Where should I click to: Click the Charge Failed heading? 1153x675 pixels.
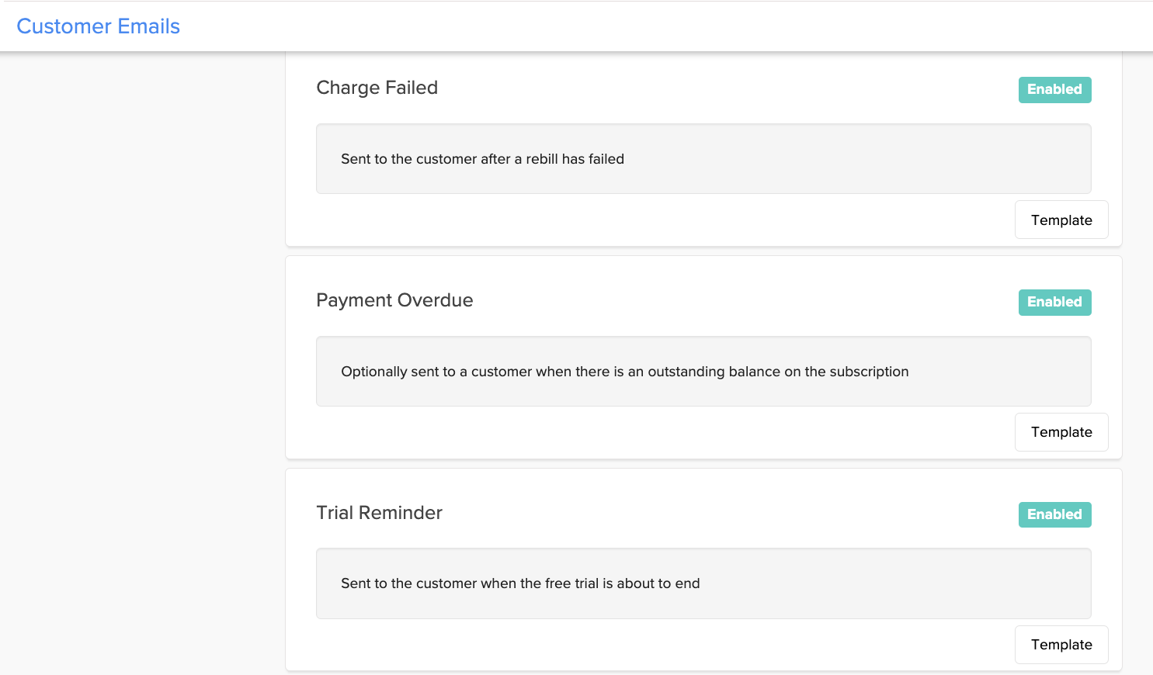377,88
